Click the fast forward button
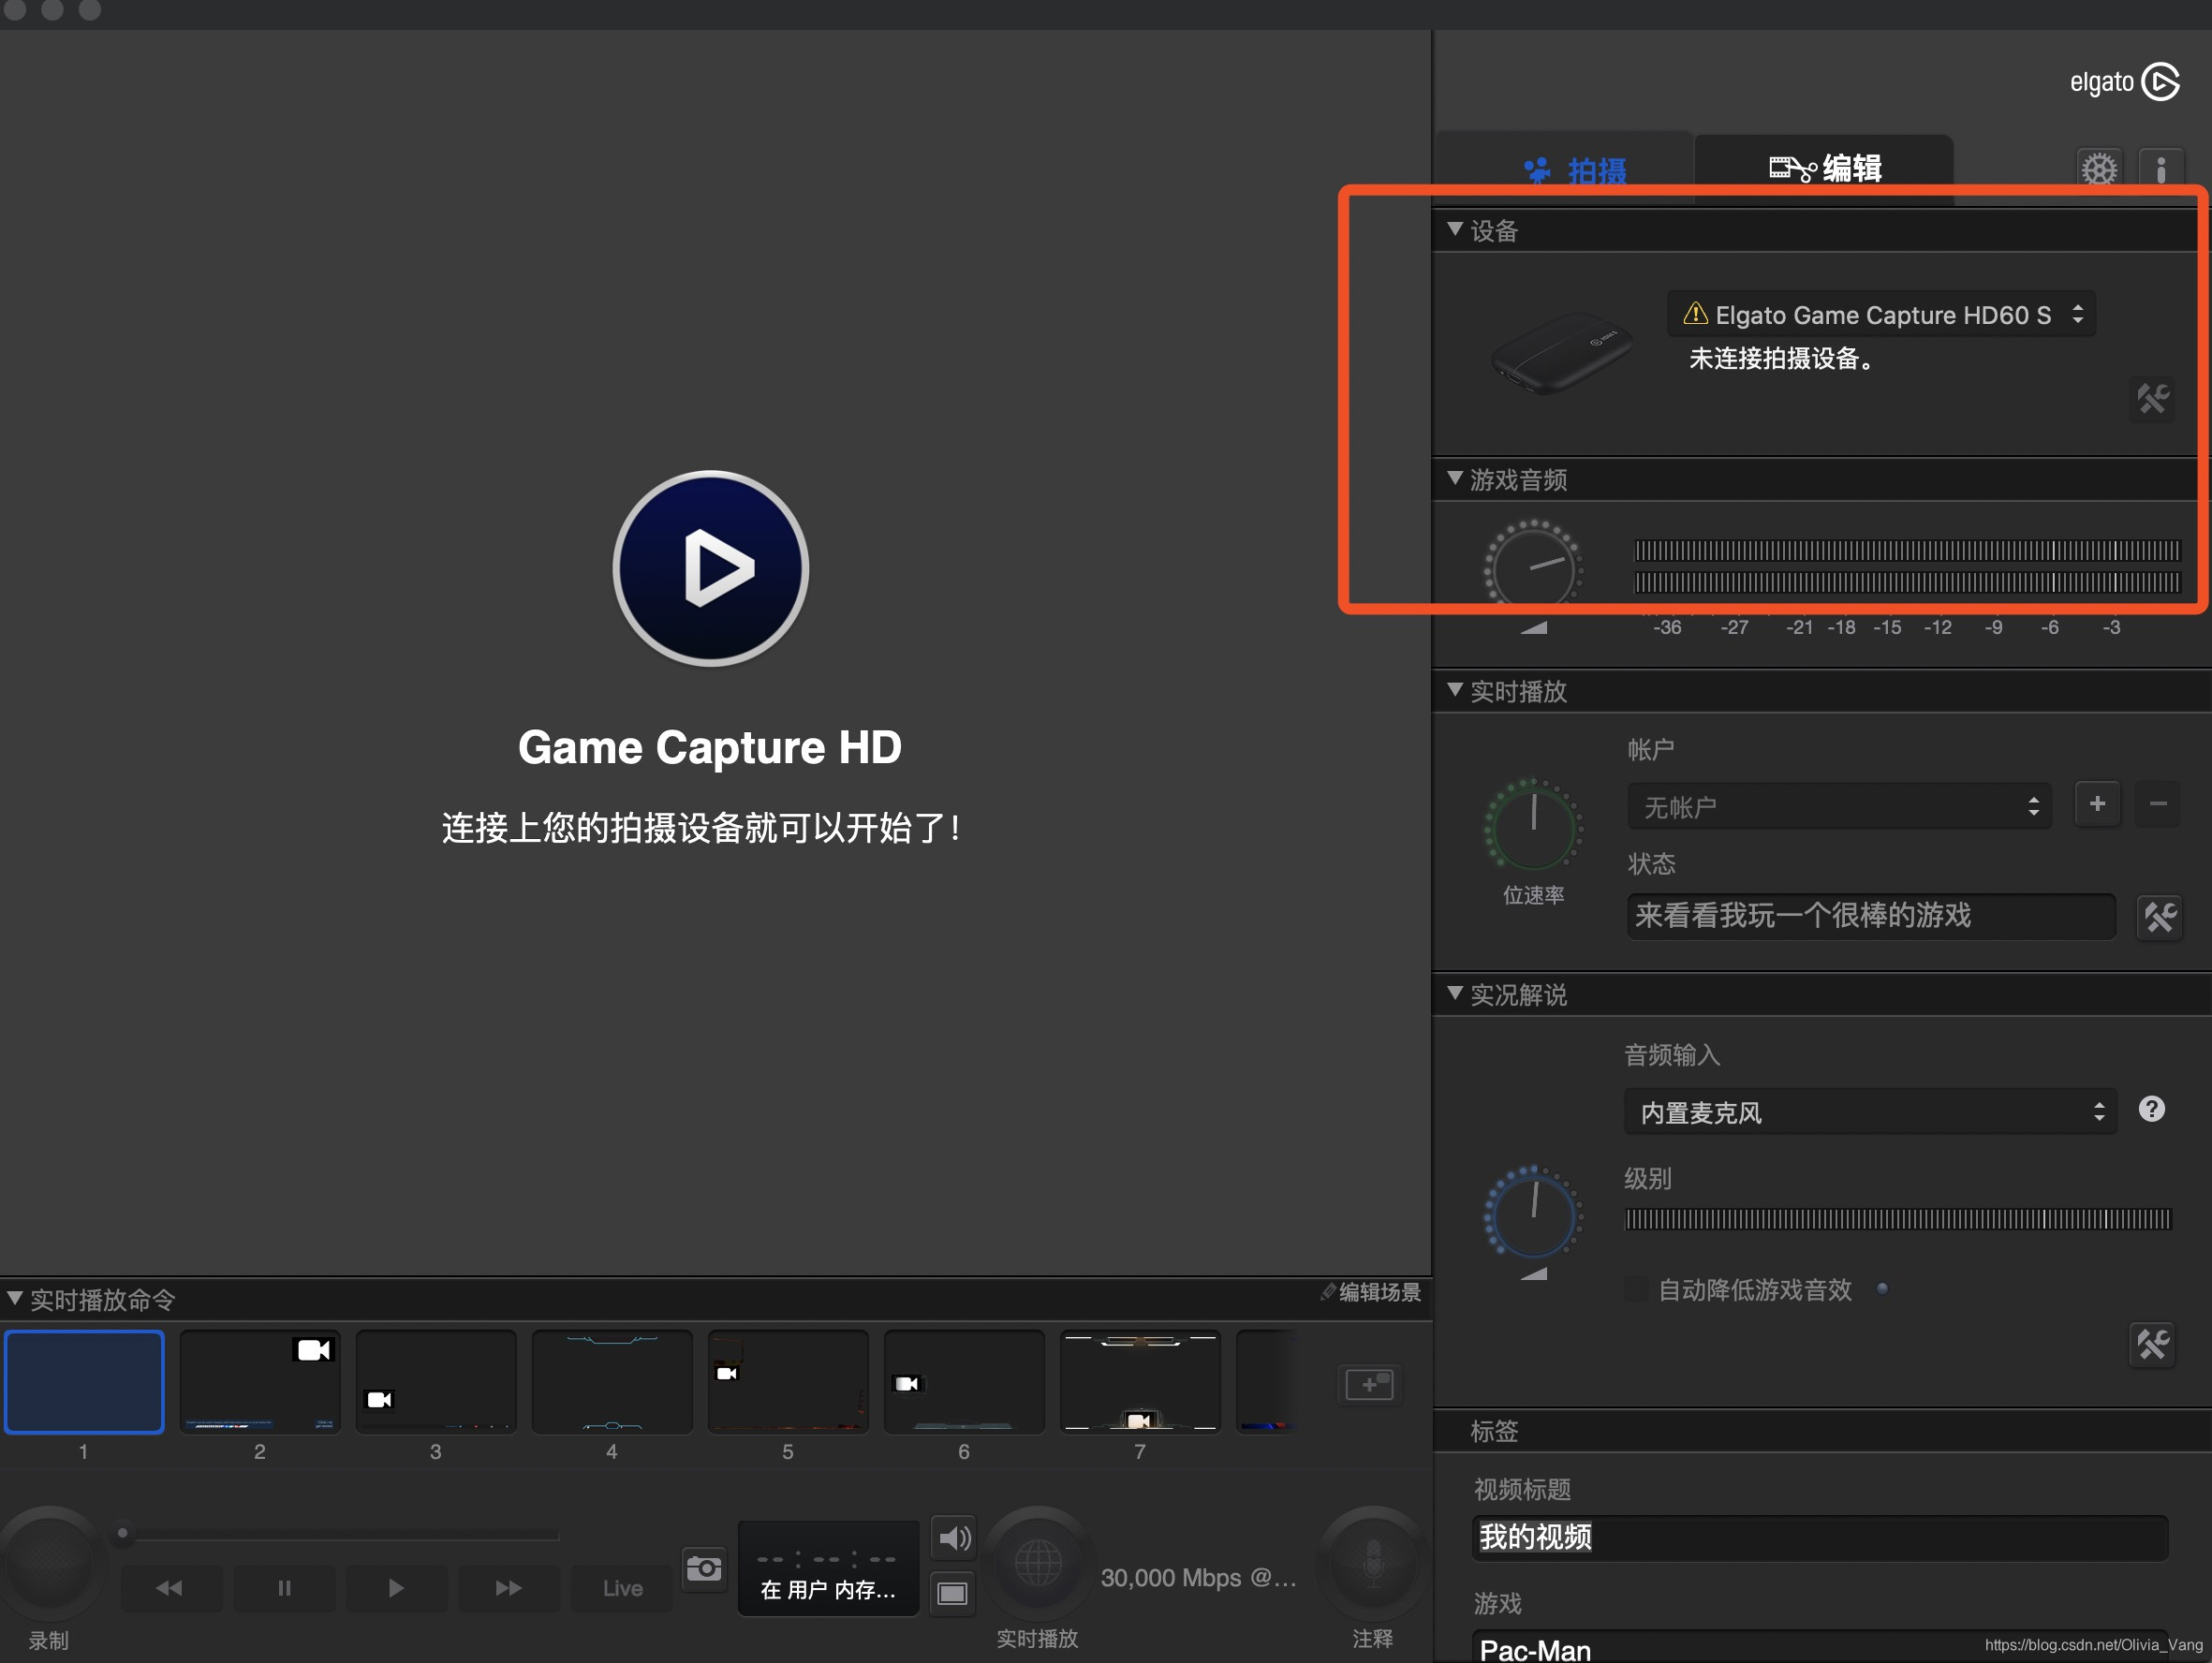The image size is (2212, 1663). 508,1588
